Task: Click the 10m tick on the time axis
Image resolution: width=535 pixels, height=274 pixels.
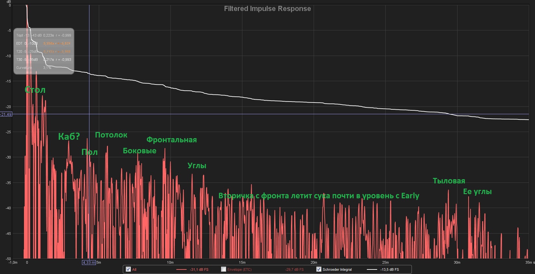Action: pyautogui.click(x=170, y=262)
